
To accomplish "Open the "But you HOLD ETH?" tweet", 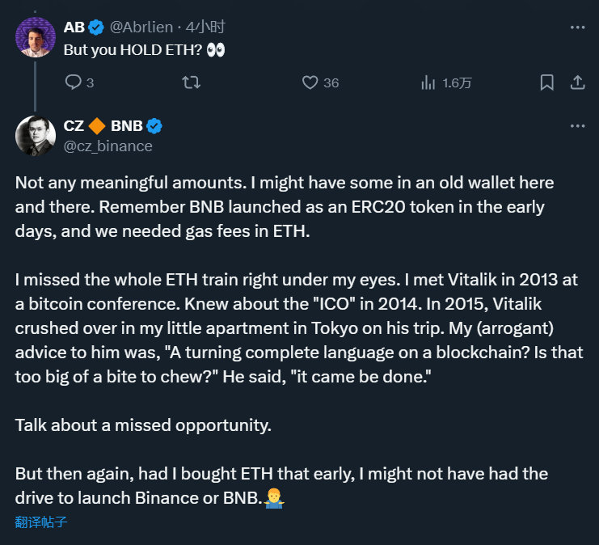I will (x=136, y=49).
